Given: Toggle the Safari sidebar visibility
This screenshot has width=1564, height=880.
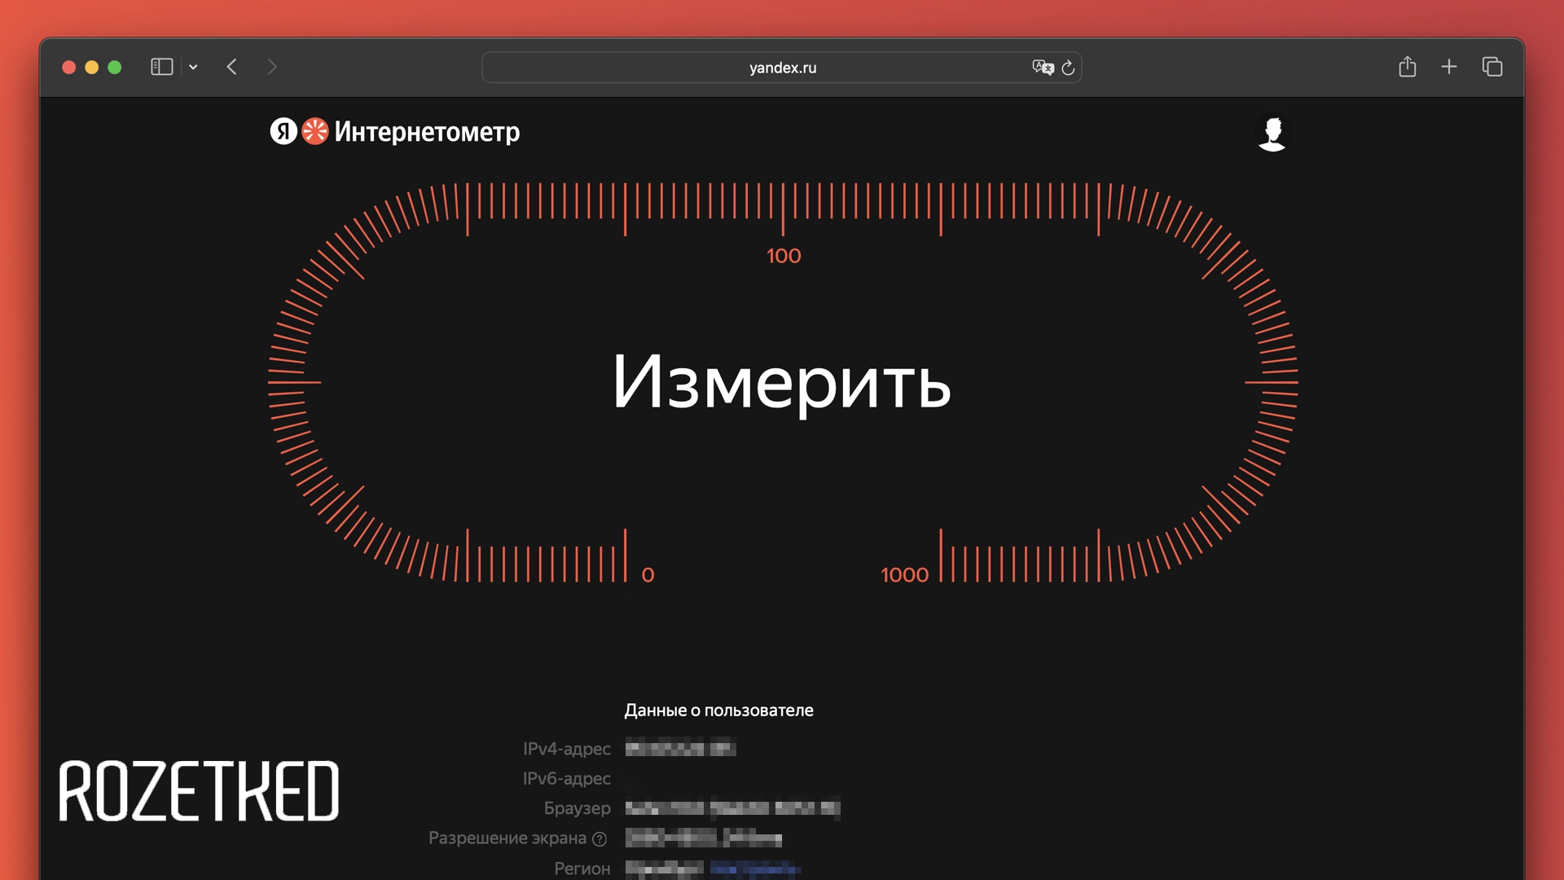Looking at the screenshot, I should 161,67.
